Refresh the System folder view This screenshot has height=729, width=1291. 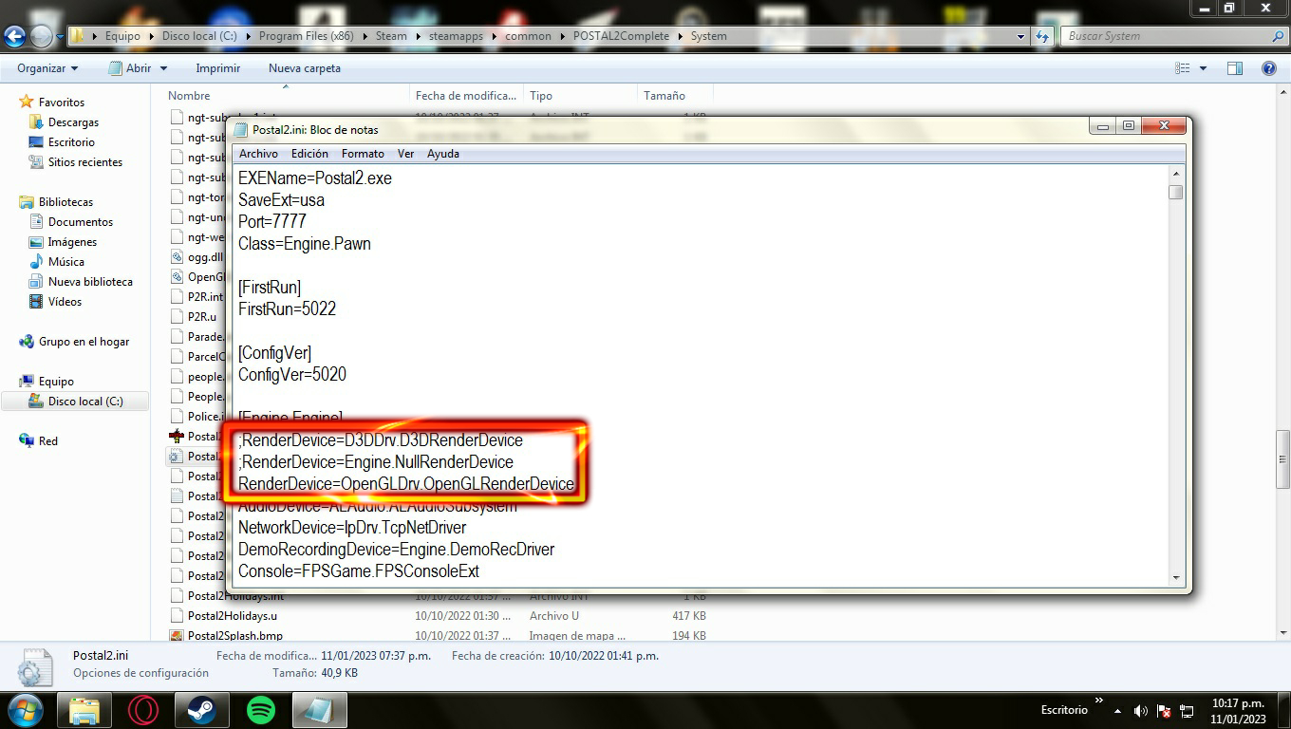1042,36
